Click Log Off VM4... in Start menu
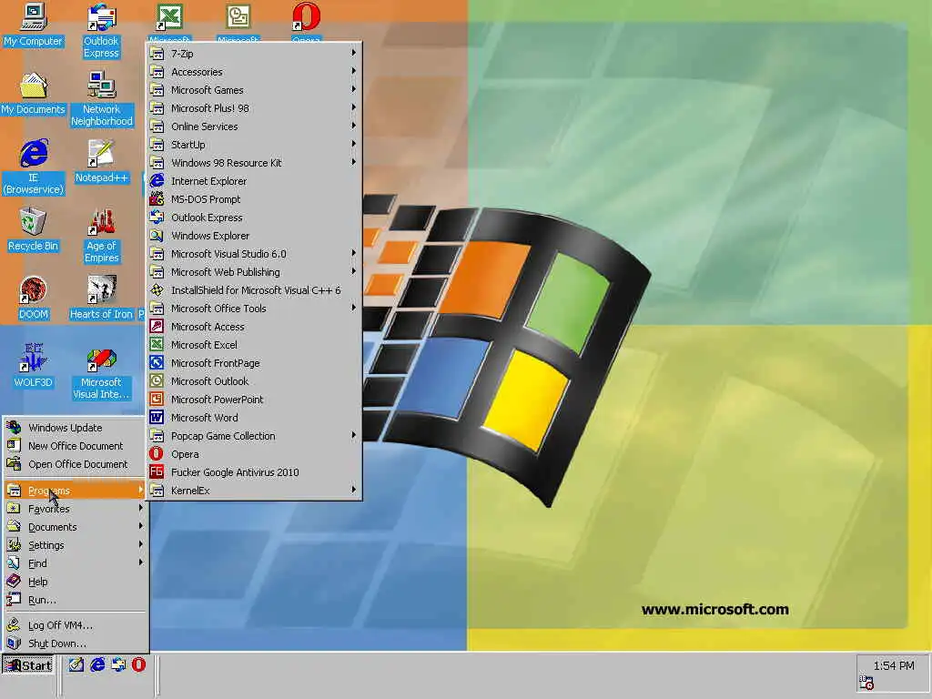Image resolution: width=932 pixels, height=699 pixels. pyautogui.click(x=75, y=625)
